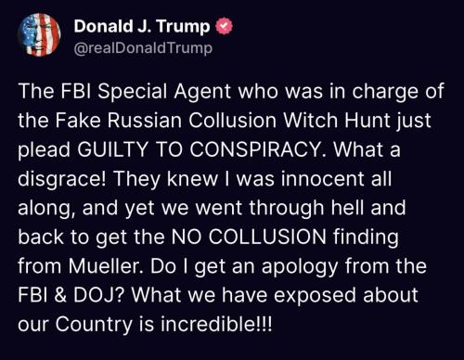This screenshot has height=360, width=464.
Task: Open the Donald J. Trump display name
Action: [142, 26]
